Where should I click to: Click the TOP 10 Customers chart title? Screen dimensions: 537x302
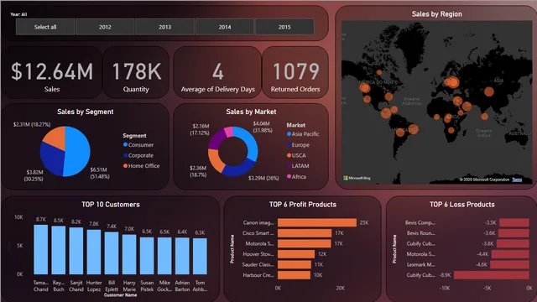coord(111,205)
